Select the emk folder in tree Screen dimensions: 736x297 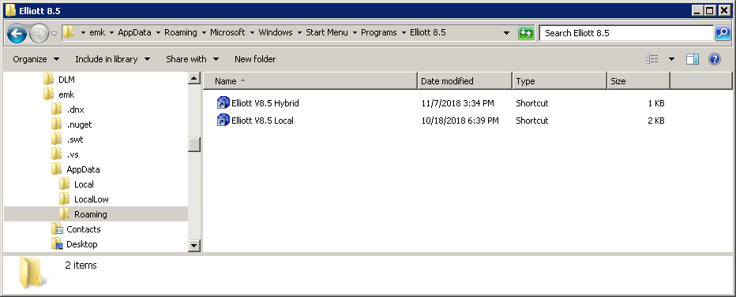tap(66, 95)
